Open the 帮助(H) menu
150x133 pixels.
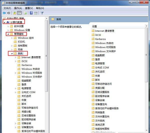(x=40, y=8)
